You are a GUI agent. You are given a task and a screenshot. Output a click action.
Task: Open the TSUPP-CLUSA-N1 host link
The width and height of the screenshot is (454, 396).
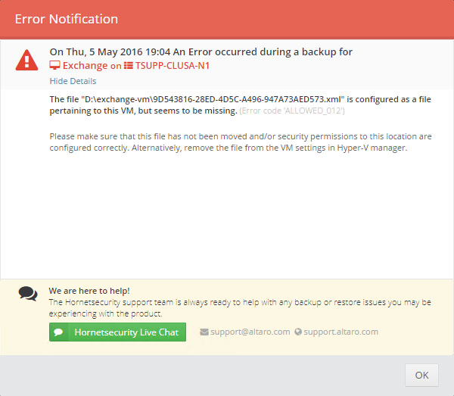173,65
